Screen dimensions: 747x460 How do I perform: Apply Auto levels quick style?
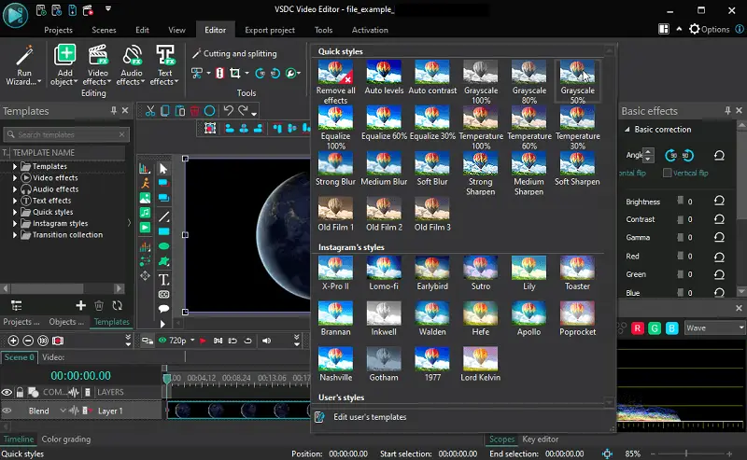[384, 77]
